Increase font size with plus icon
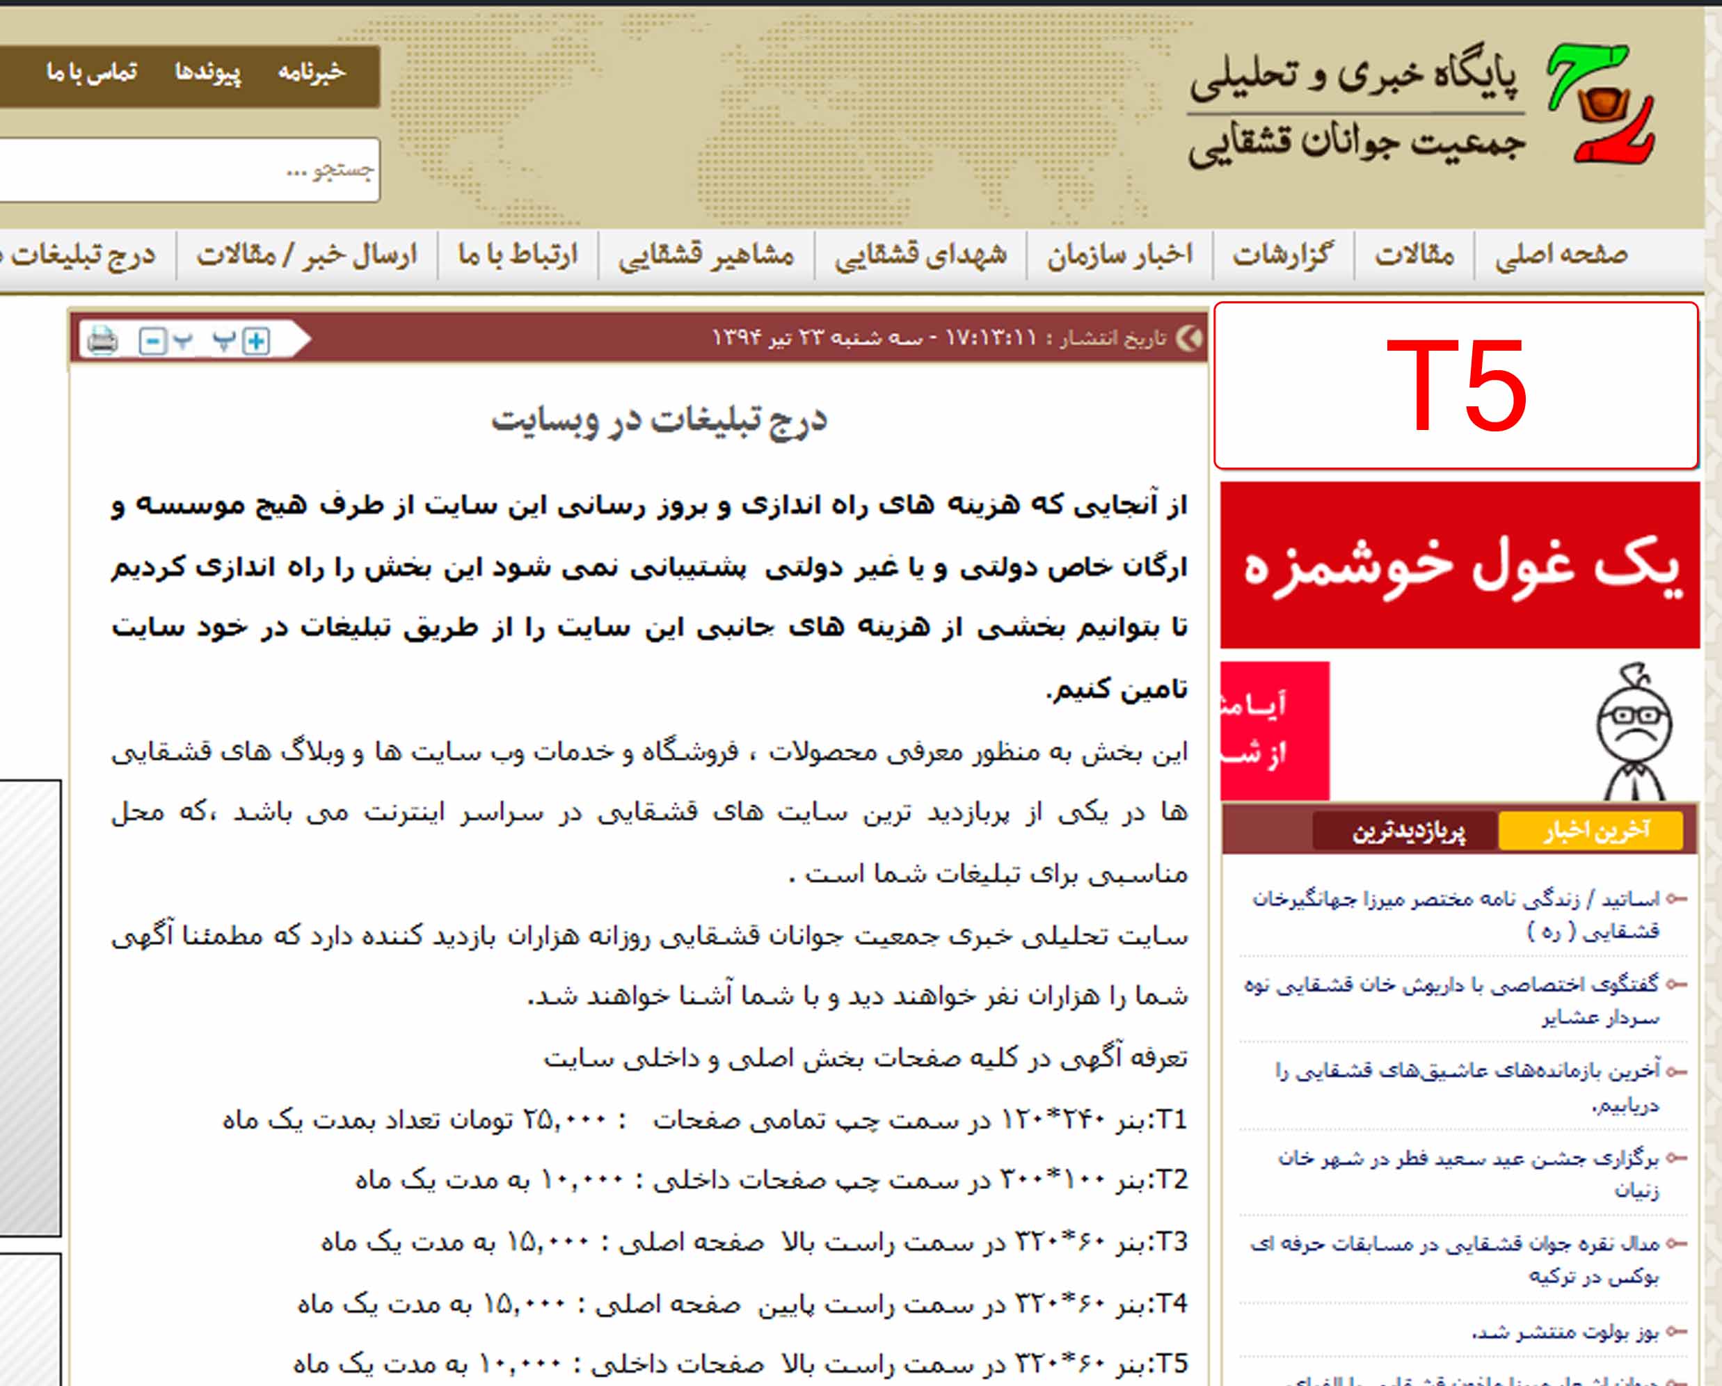1722x1386 pixels. pyautogui.click(x=256, y=341)
